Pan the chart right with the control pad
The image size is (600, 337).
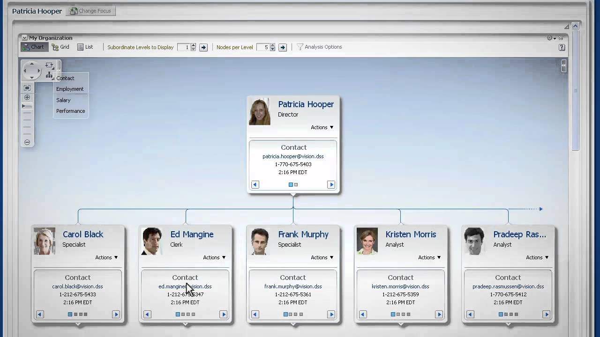(x=39, y=71)
